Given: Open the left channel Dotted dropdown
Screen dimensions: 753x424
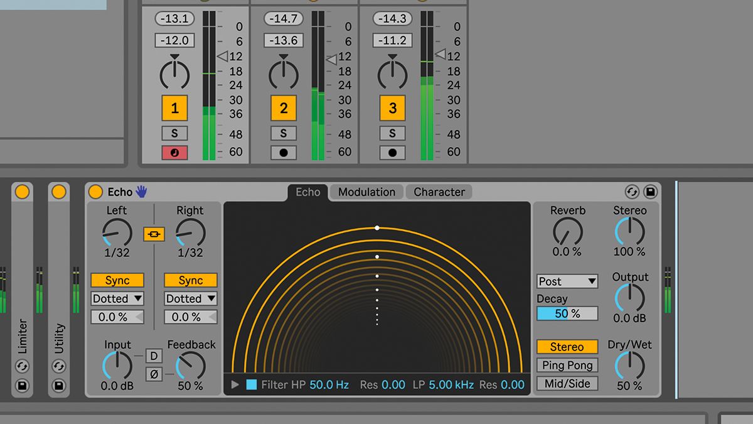Looking at the screenshot, I should click(x=117, y=298).
